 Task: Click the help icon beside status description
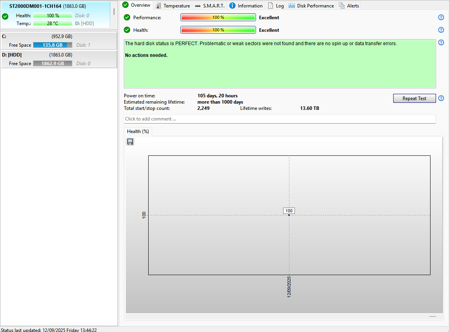[x=441, y=42]
